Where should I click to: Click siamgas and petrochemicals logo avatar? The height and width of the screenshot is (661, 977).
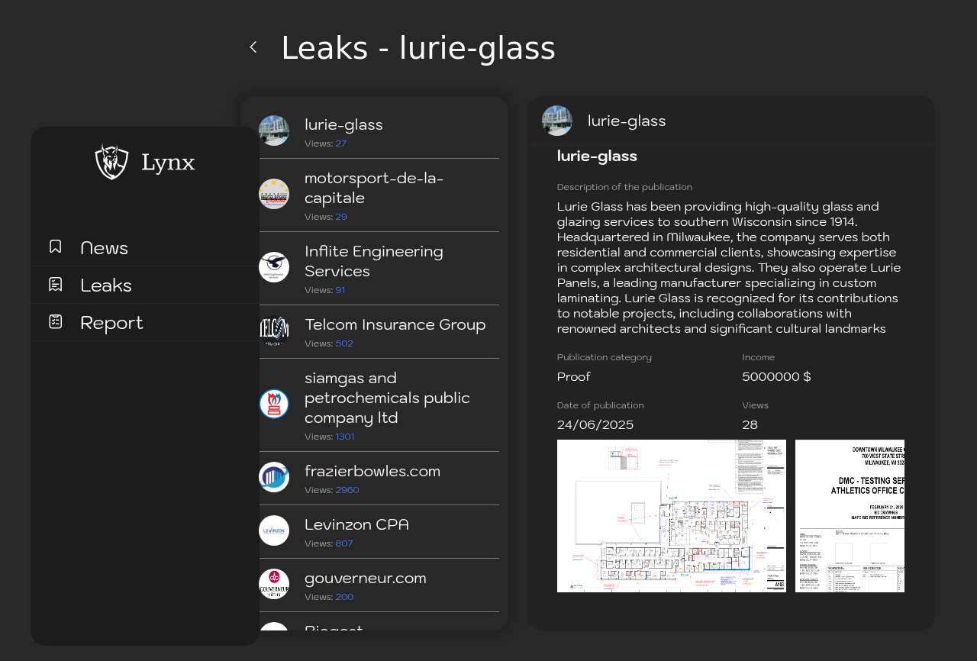point(274,404)
